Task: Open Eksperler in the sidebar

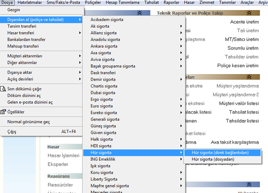Action: click(58, 164)
